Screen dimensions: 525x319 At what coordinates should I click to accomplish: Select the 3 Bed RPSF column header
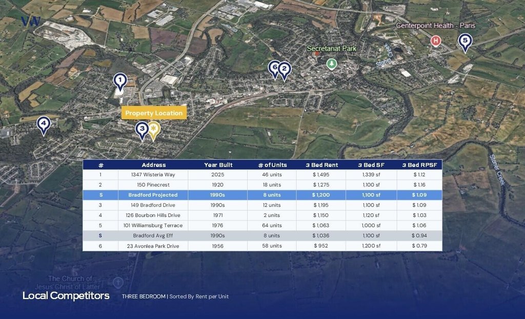point(419,165)
